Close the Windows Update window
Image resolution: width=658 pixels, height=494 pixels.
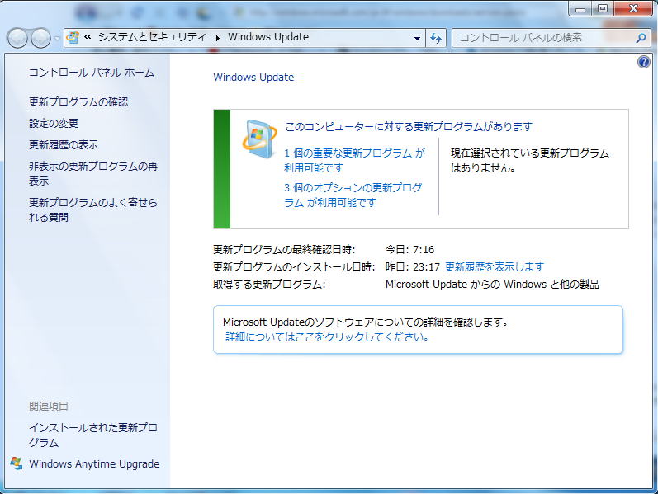[633, 8]
